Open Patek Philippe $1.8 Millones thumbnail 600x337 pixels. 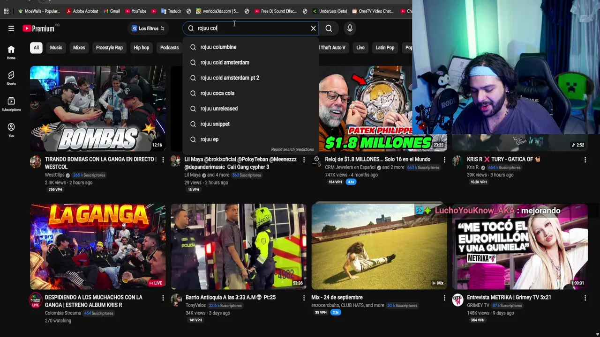[383, 109]
